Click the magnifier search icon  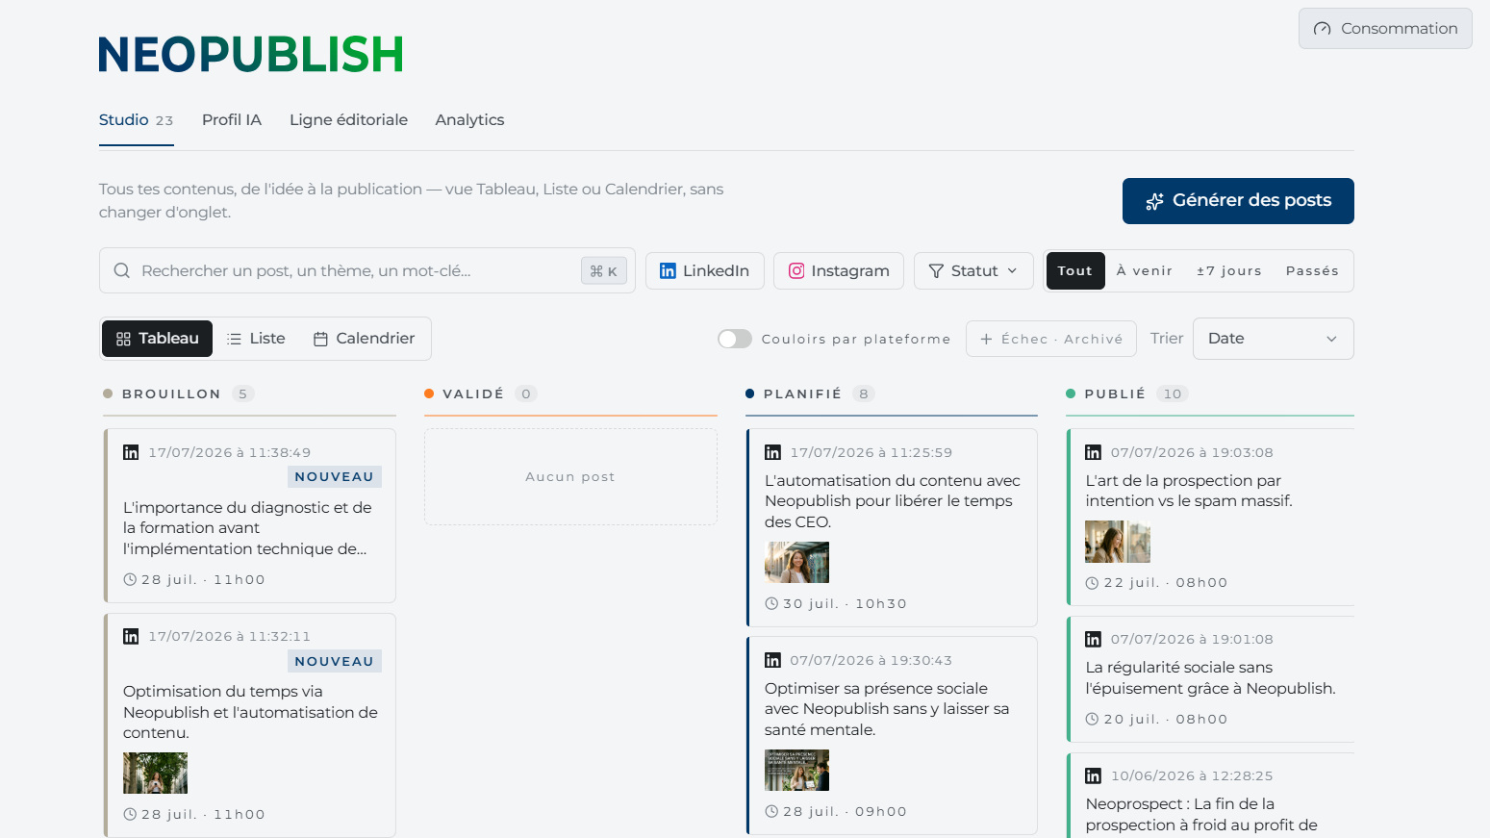click(x=122, y=270)
